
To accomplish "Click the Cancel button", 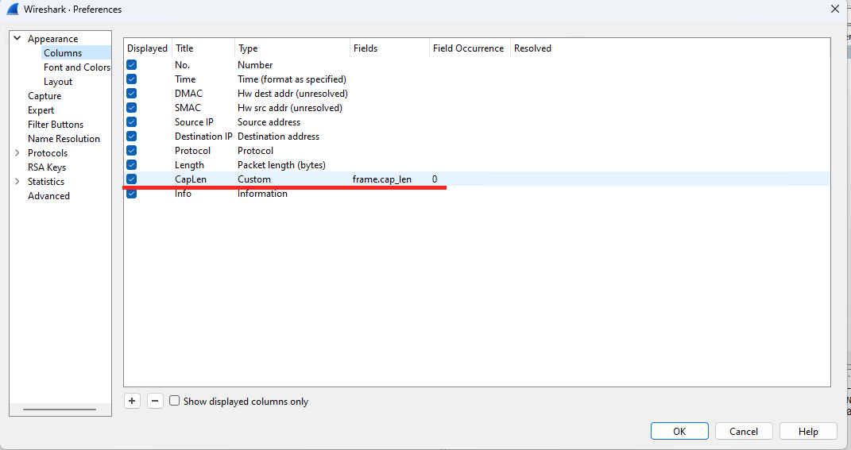I will tap(744, 431).
